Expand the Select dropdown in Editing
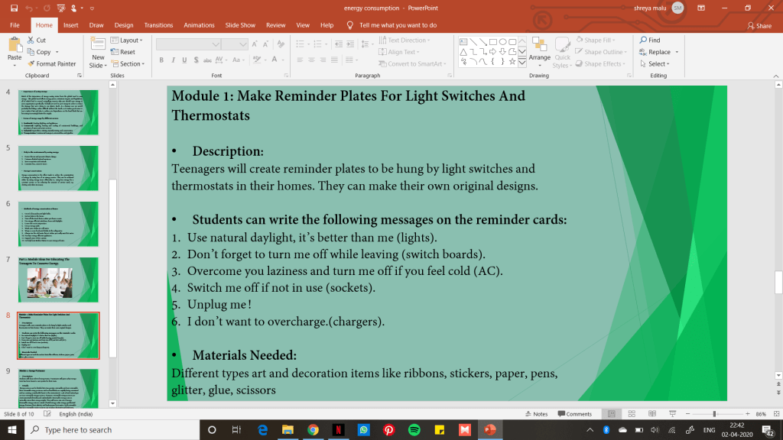 pyautogui.click(x=657, y=64)
